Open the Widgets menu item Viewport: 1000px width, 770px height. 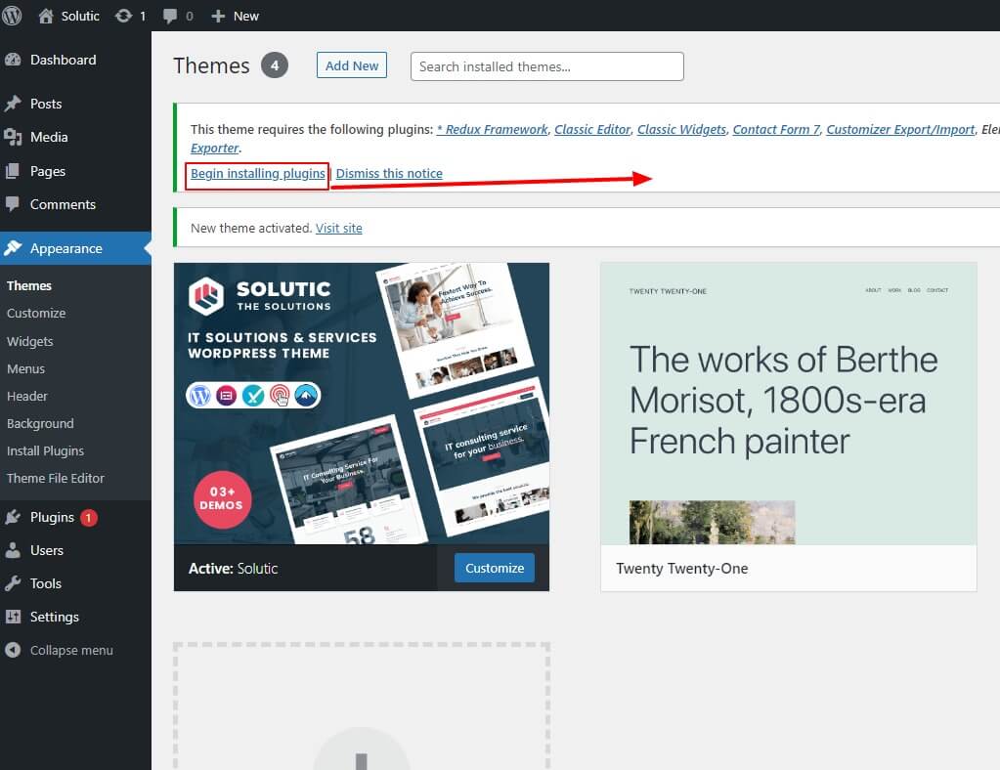[x=29, y=341]
